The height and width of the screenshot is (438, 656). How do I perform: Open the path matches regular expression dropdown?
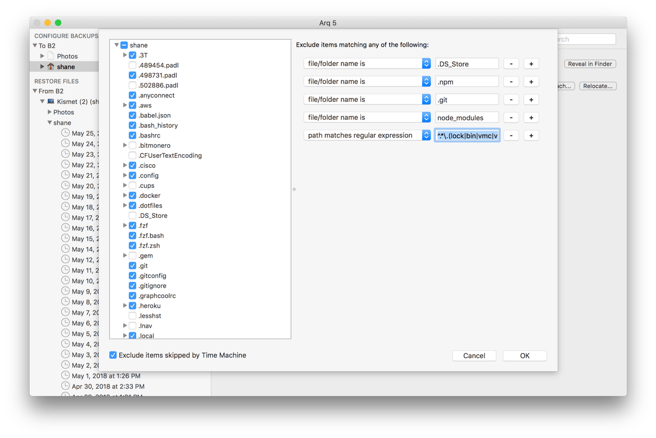click(x=367, y=135)
